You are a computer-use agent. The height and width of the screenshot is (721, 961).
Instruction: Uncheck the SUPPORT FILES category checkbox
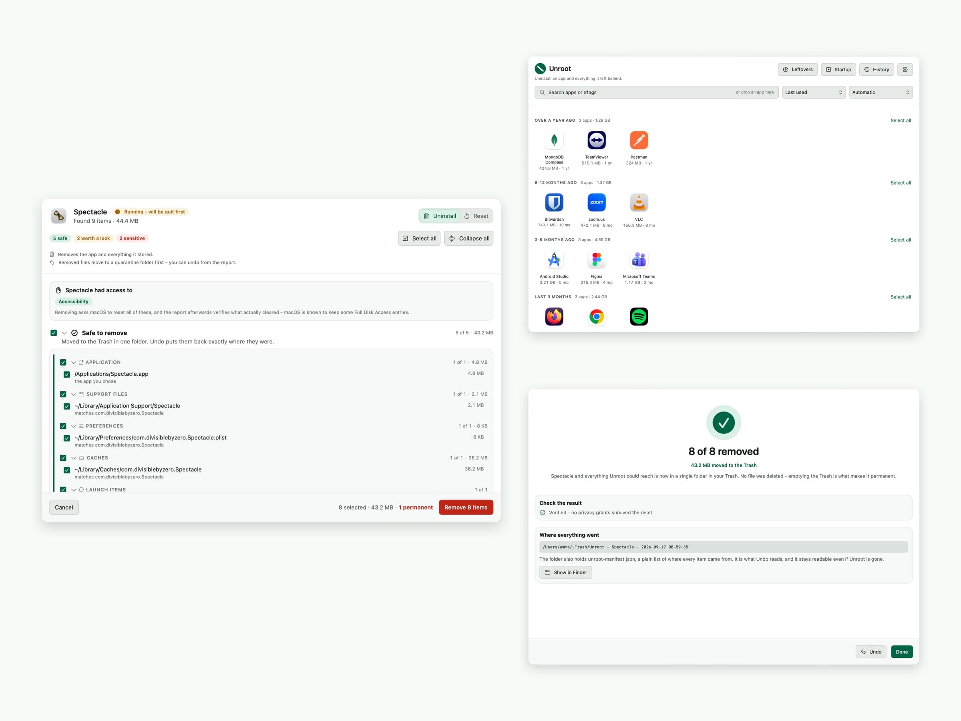pyautogui.click(x=63, y=394)
